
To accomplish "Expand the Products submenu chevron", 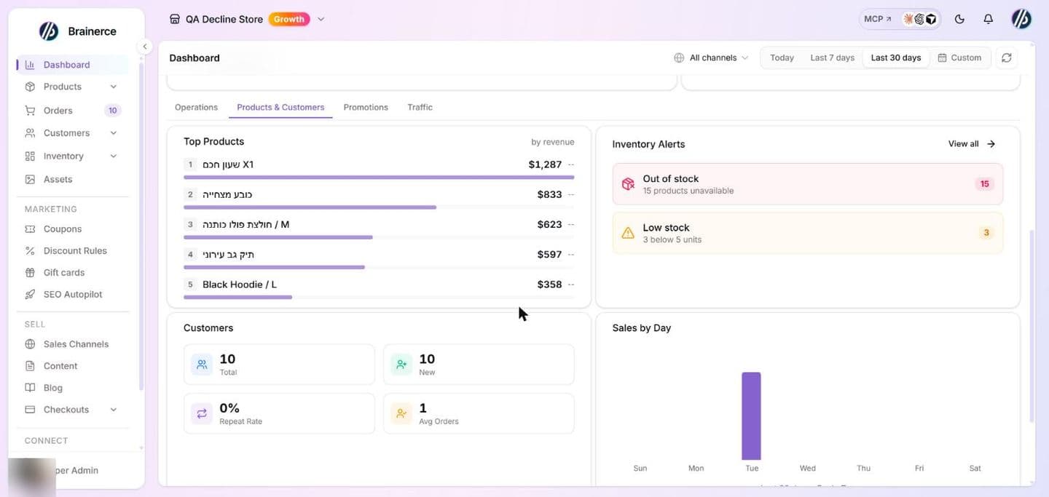I will click(x=113, y=87).
